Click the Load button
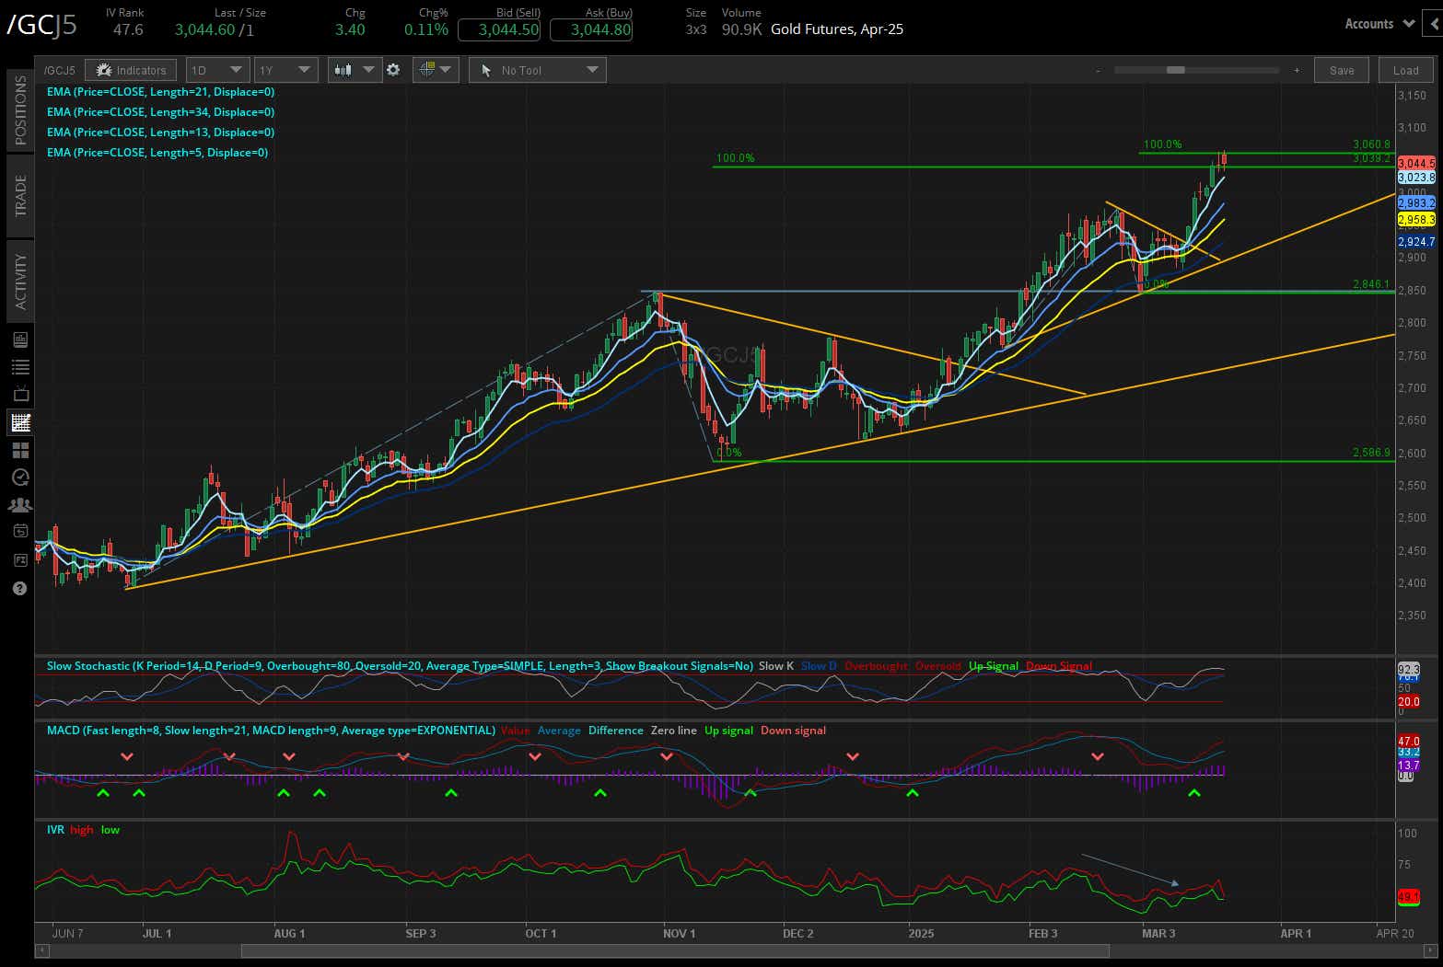This screenshot has height=967, width=1443. click(1405, 69)
